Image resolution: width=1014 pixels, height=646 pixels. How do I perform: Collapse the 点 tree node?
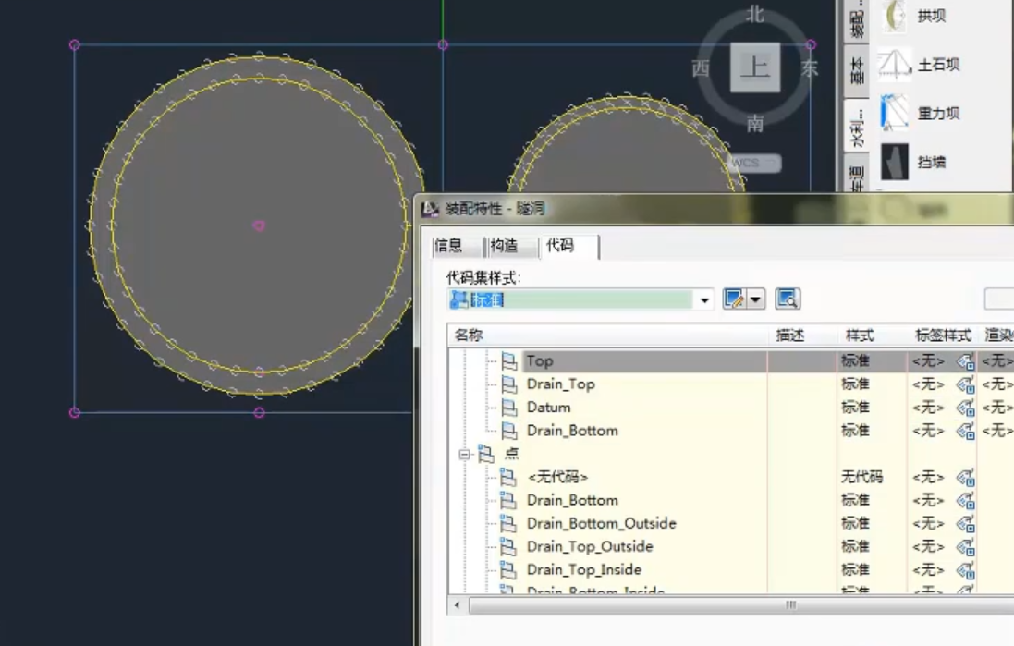(x=464, y=454)
